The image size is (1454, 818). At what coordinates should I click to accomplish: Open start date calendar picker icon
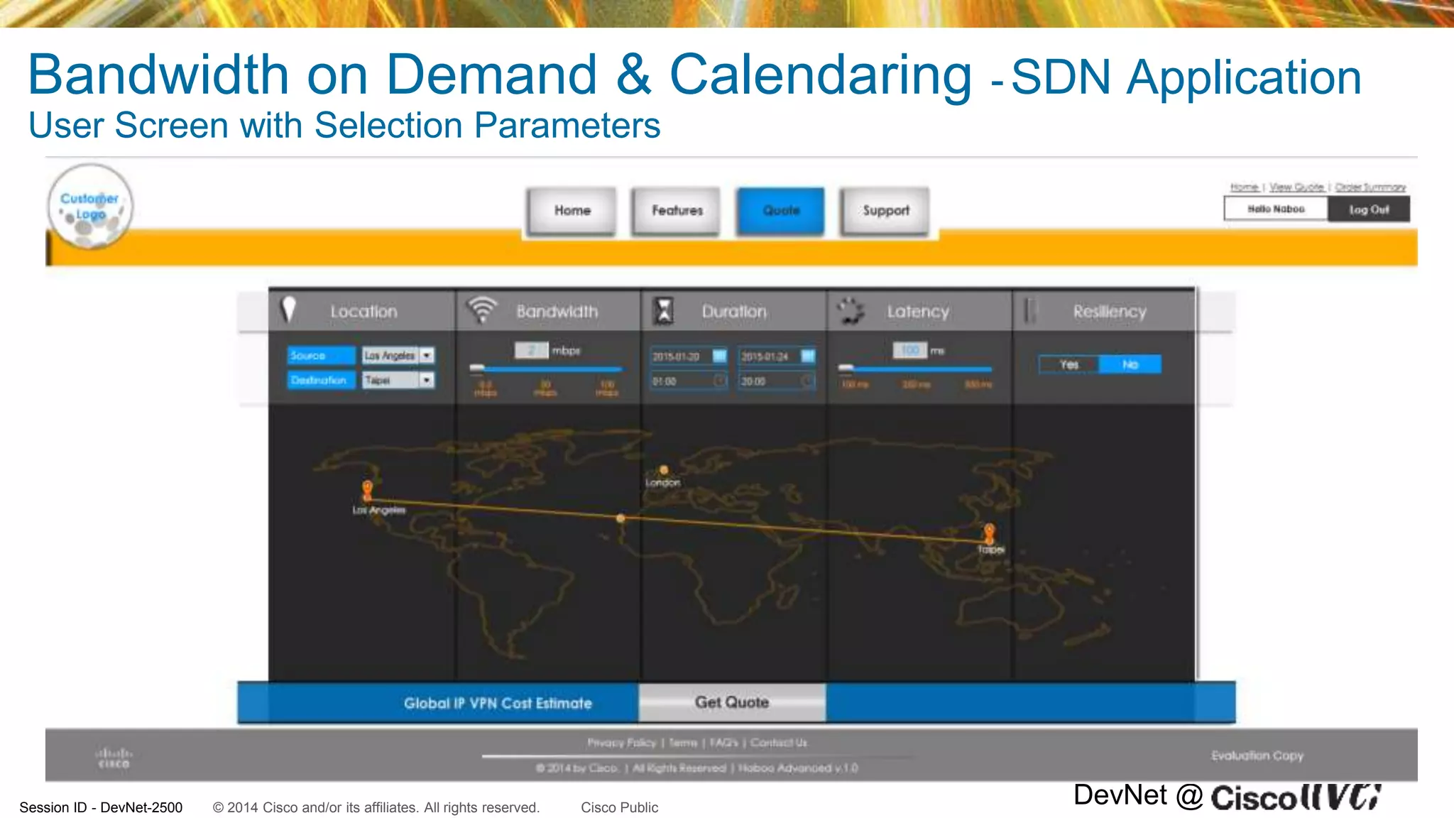point(719,356)
